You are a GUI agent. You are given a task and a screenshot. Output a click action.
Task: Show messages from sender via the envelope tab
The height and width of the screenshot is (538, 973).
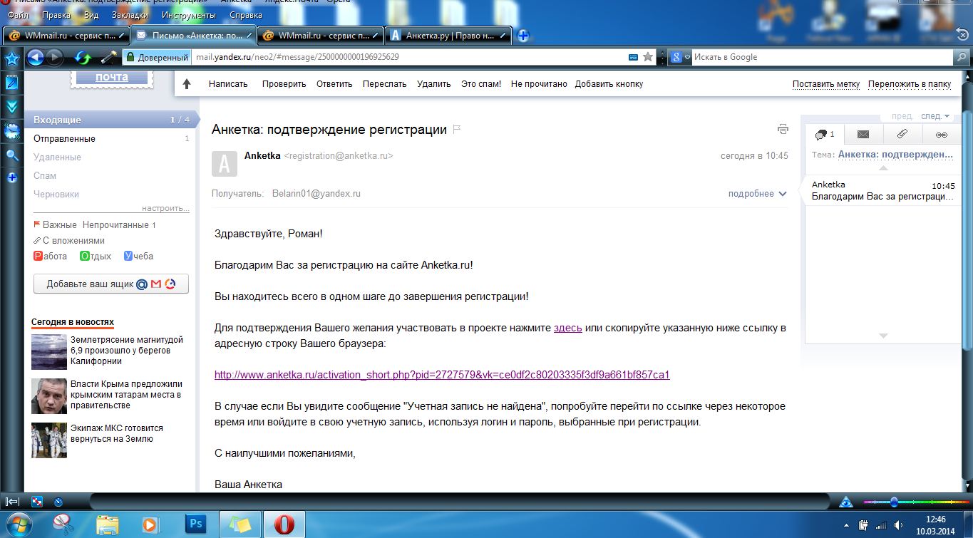click(863, 134)
